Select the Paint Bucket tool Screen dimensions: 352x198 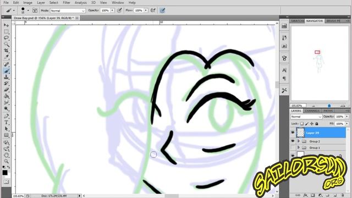click(6, 96)
